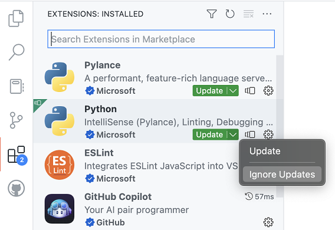The width and height of the screenshot is (335, 230).
Task: Click GitHub Copilot 57ms activation time
Action: 259,196
